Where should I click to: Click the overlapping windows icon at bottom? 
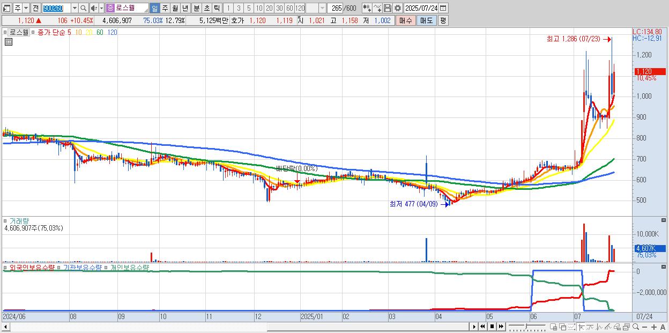tap(563, 327)
